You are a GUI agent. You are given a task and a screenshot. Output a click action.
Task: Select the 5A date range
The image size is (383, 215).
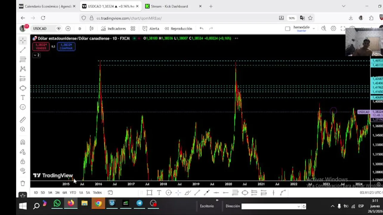tap(88, 193)
